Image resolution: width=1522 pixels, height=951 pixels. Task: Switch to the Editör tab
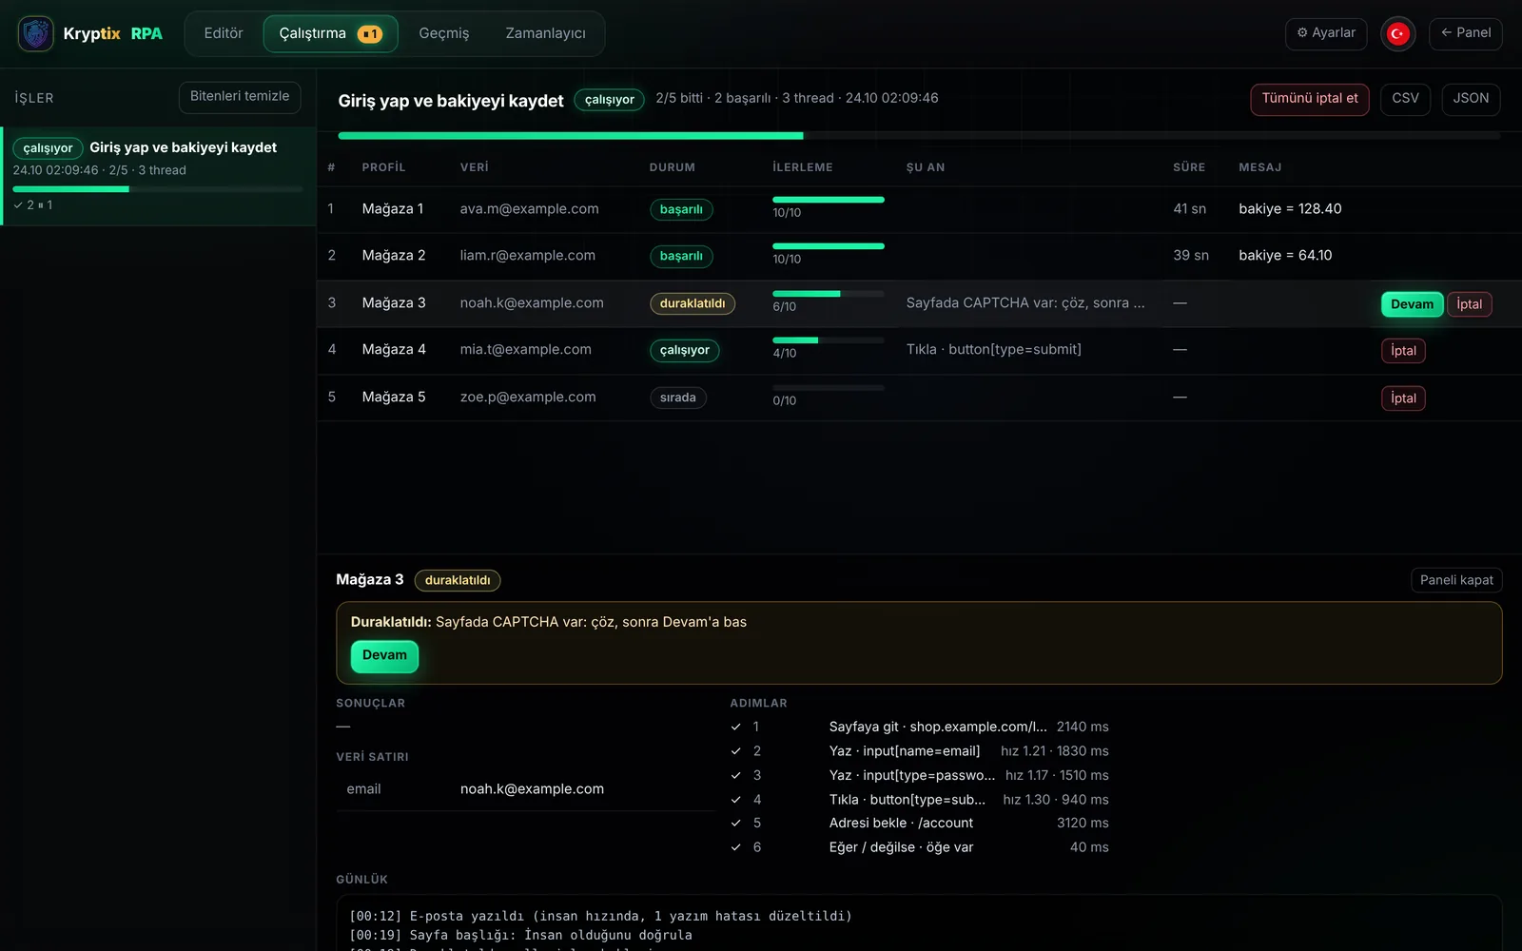(x=224, y=33)
